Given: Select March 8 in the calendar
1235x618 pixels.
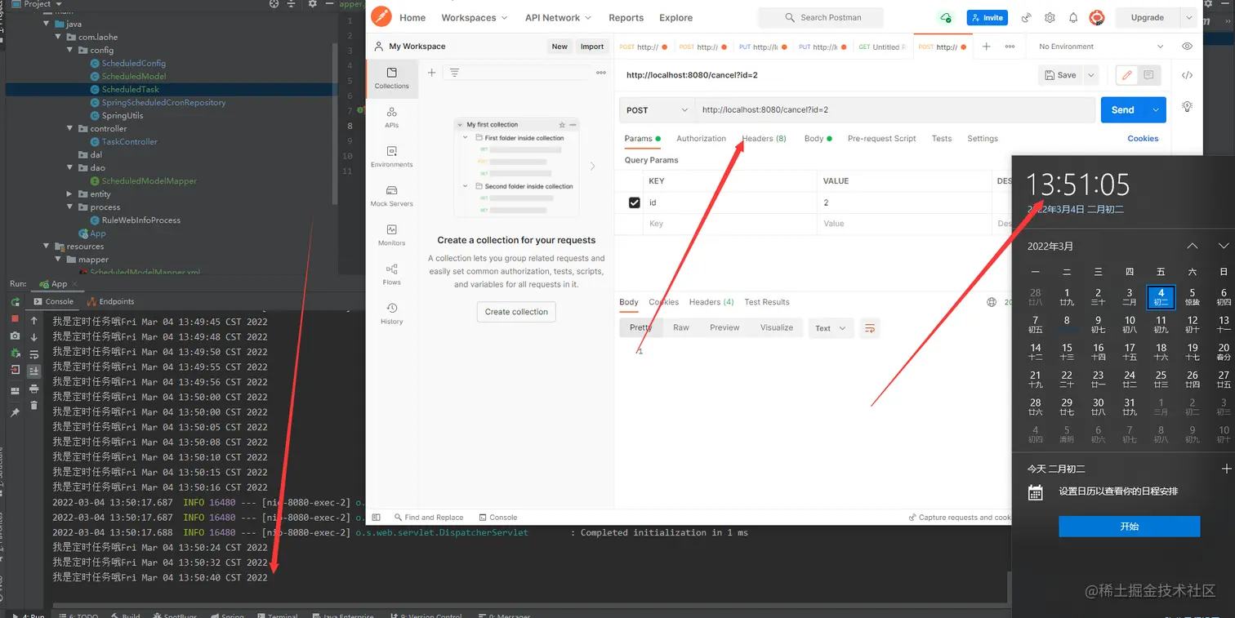Looking at the screenshot, I should pos(1067,324).
